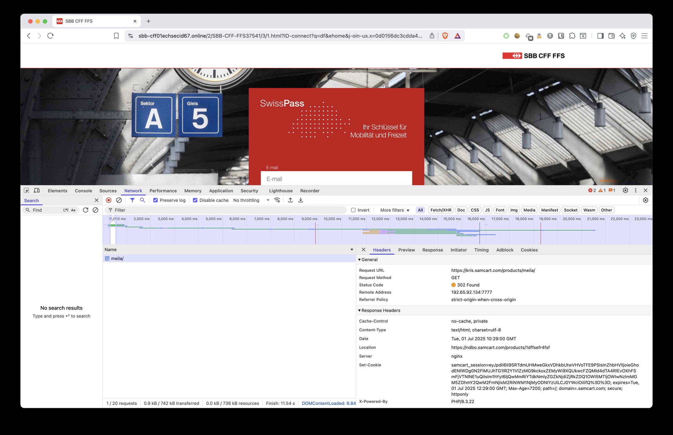Filter requests by JS type
This screenshot has width=673, height=435.
pyautogui.click(x=487, y=210)
